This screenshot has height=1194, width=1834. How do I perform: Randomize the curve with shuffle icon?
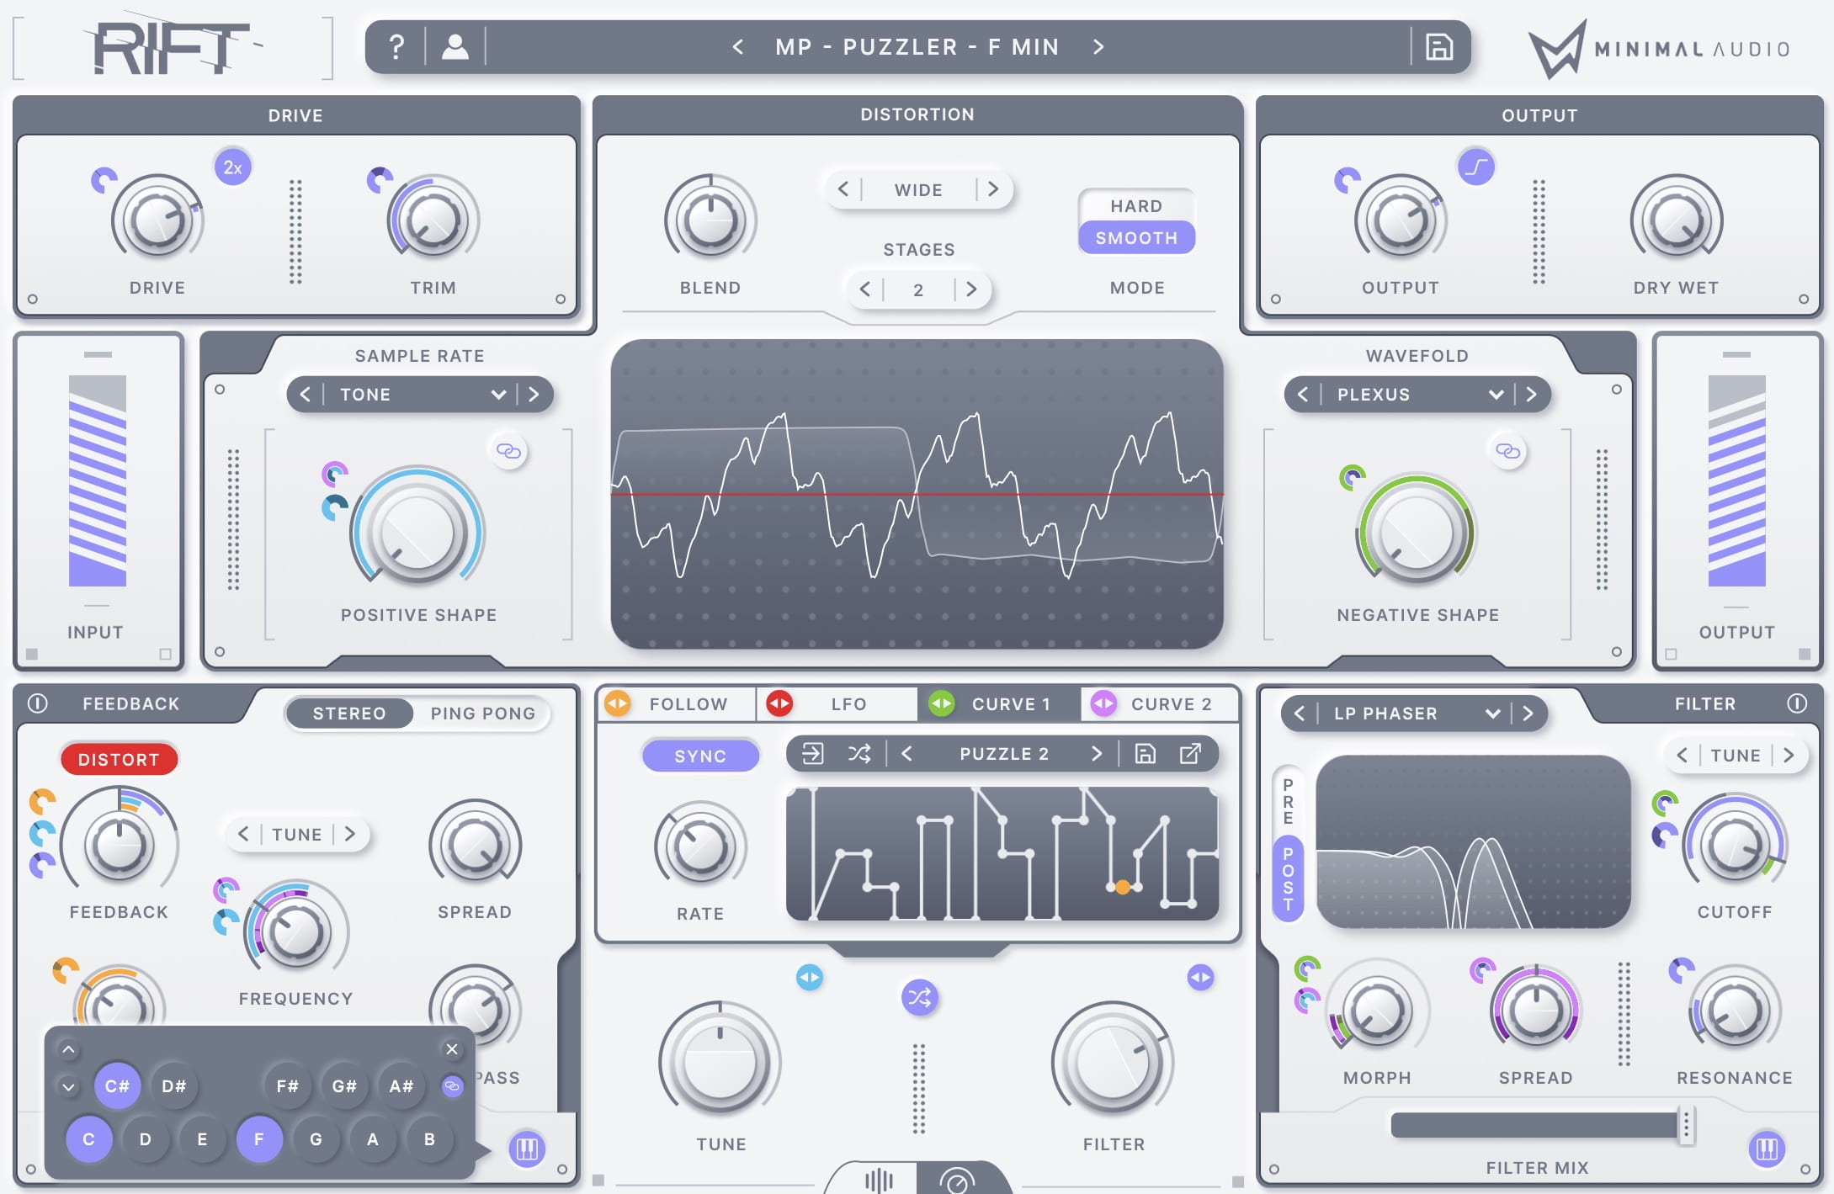coord(859,753)
